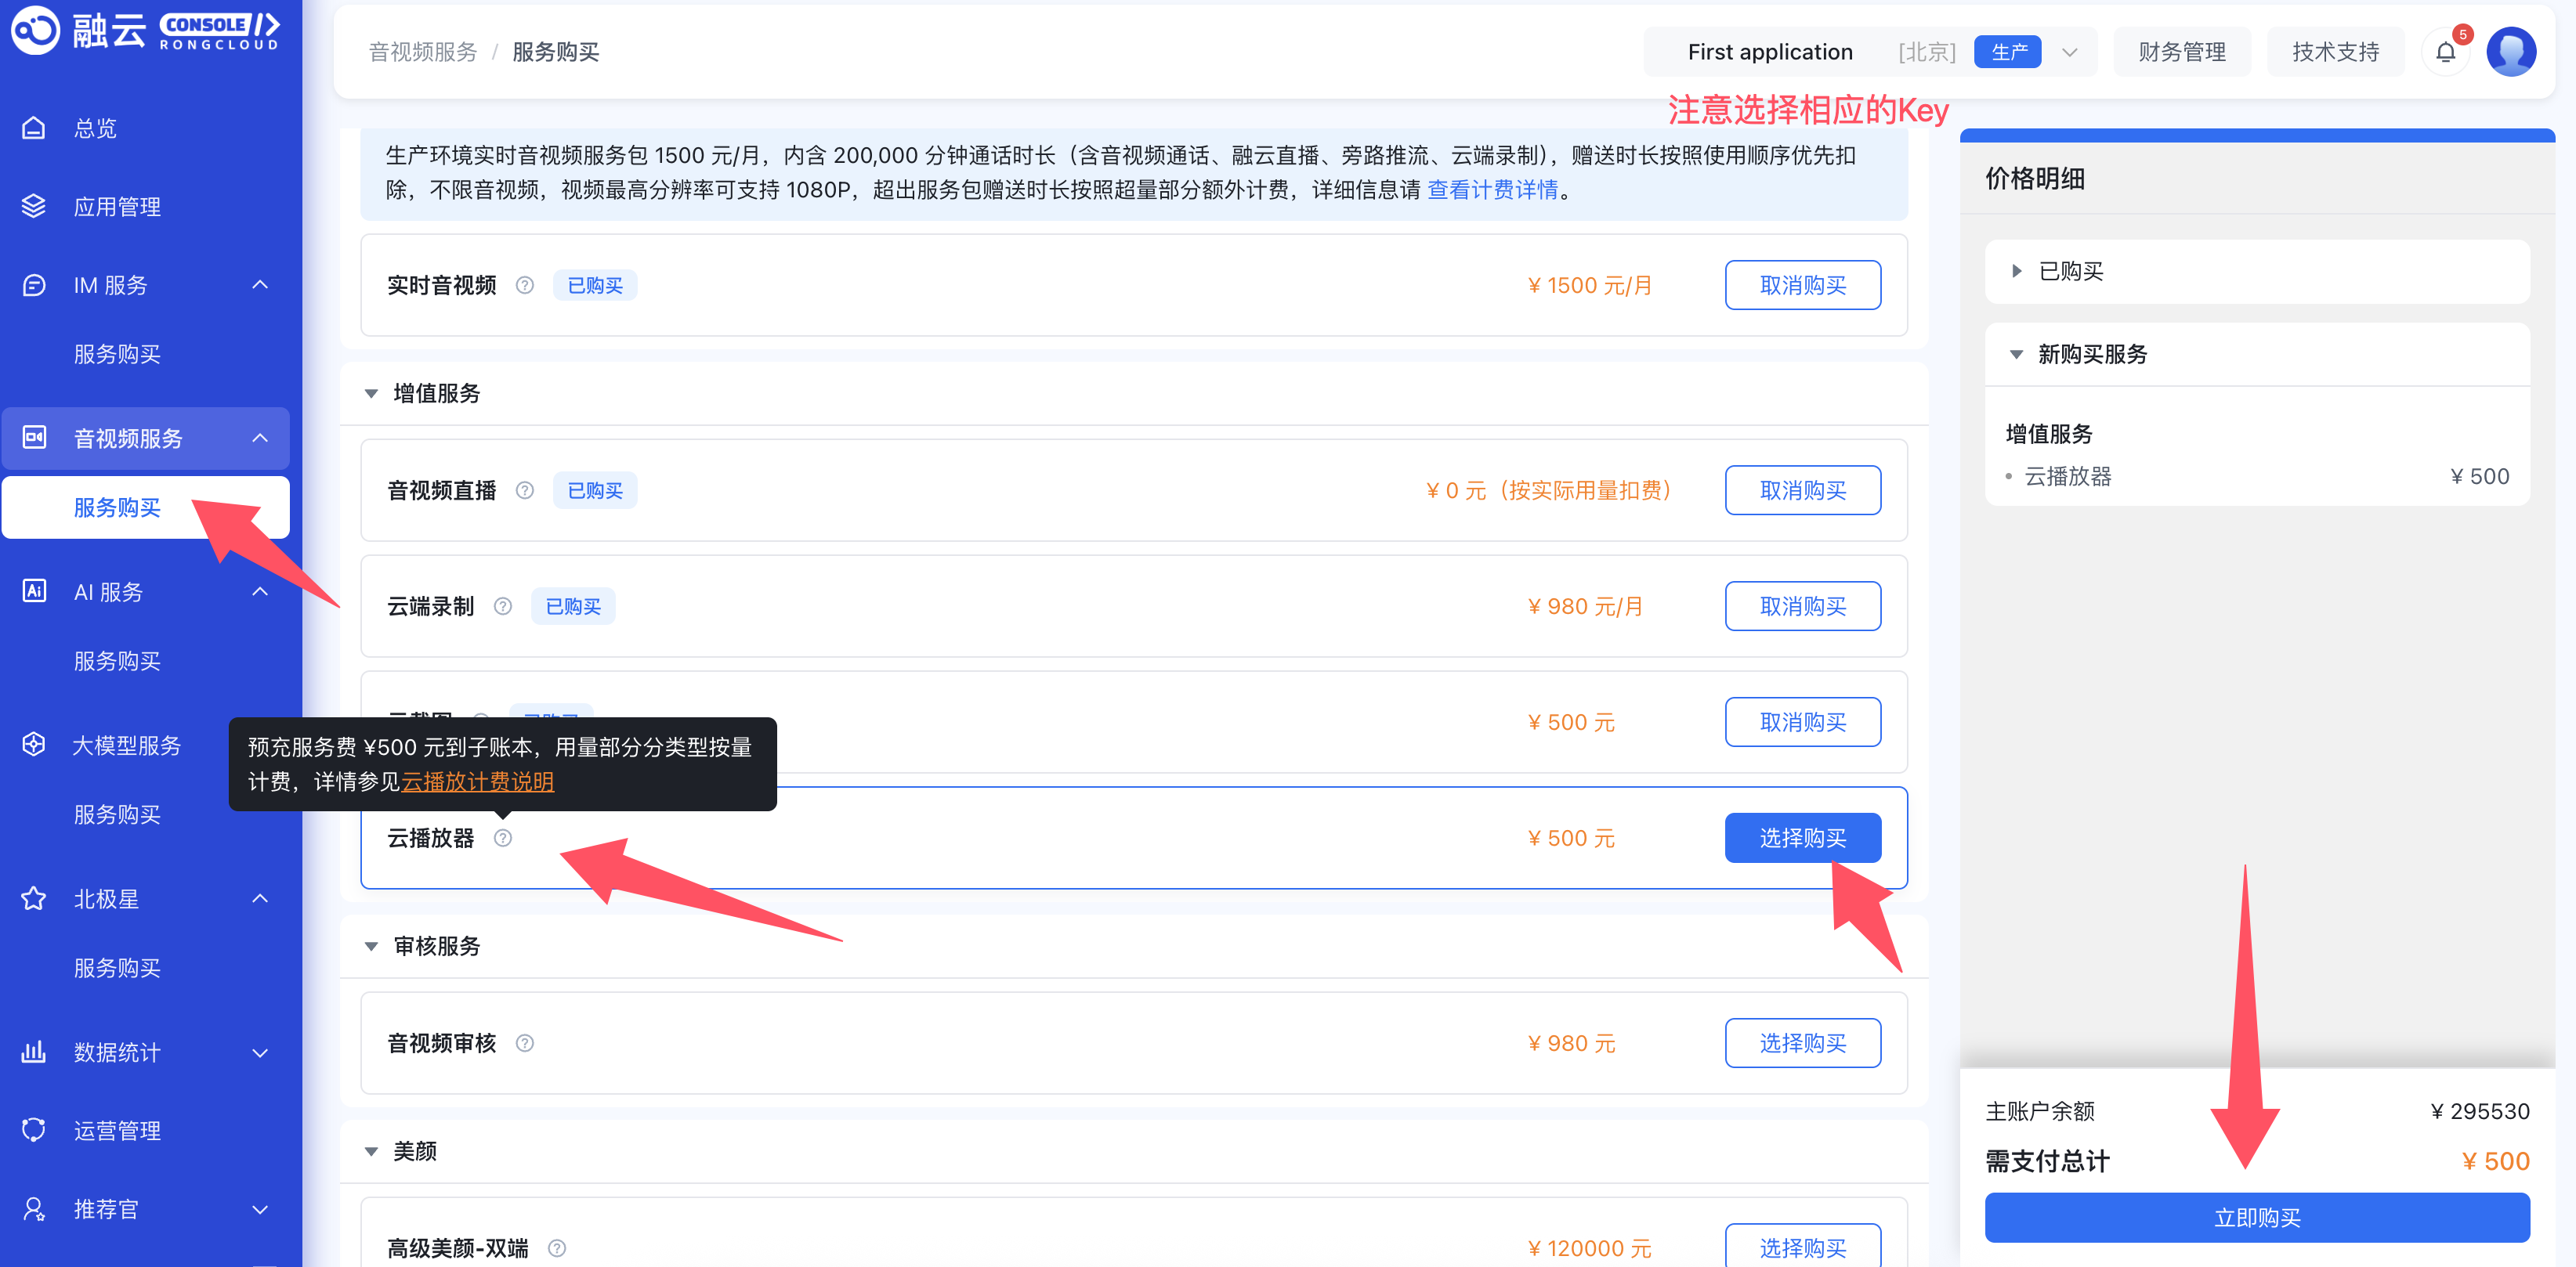The width and height of the screenshot is (2576, 1267).
Task: Collapse the 增值服务 section
Action: pyautogui.click(x=371, y=394)
